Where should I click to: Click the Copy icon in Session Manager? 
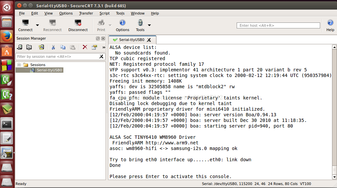63,47
